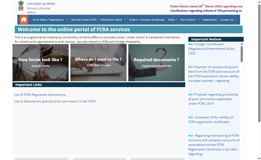Open Foreign Contribution (Regulation) (Amendment) Rules, 2025 notice
The height and width of the screenshot is (160, 261).
(x=212, y=49)
